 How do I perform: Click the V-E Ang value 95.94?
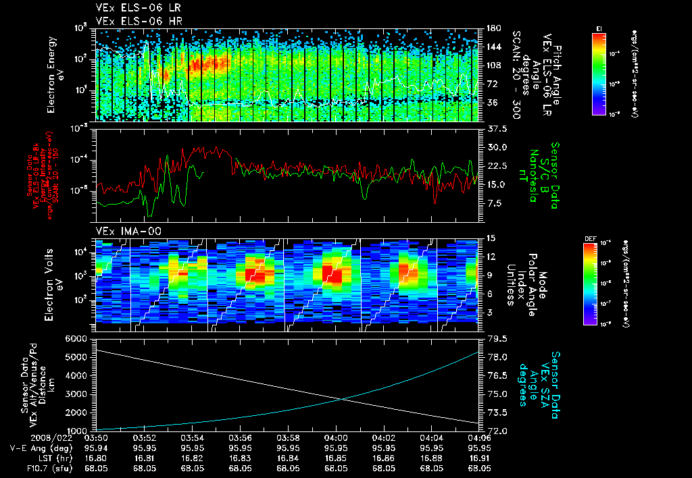pyautogui.click(x=96, y=448)
